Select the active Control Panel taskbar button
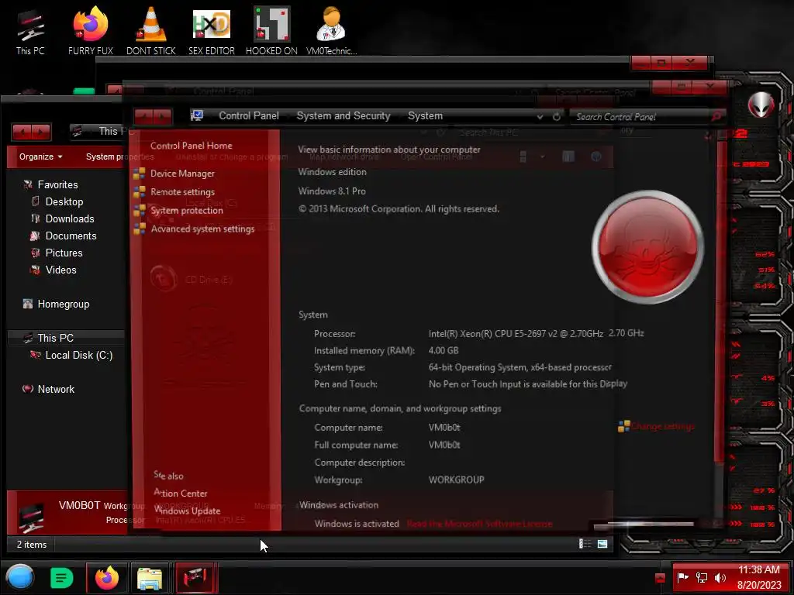 pyautogui.click(x=196, y=577)
